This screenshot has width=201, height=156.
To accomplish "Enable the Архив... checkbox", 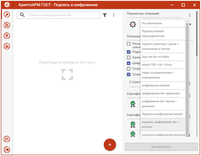I will [x=129, y=58].
